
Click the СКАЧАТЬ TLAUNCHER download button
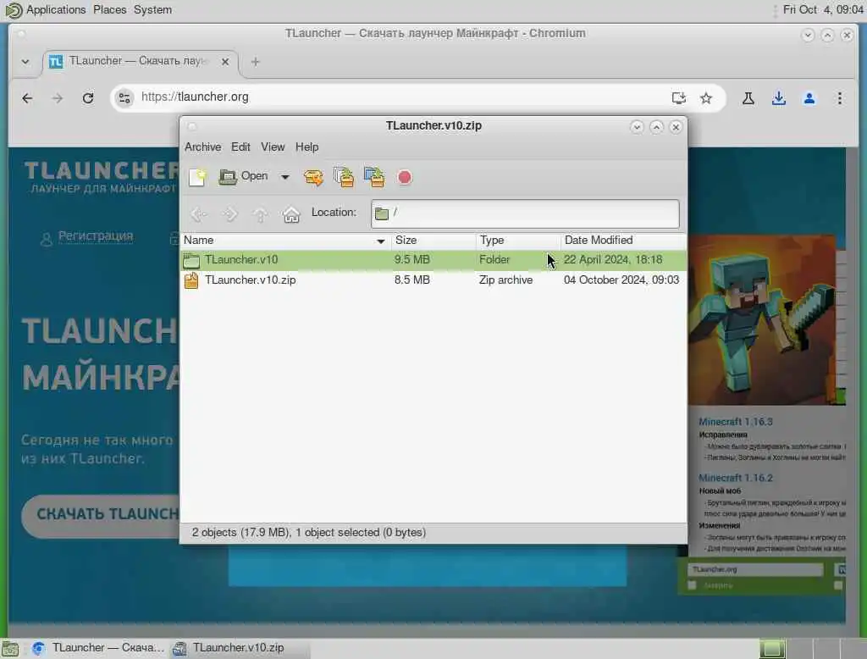click(102, 515)
